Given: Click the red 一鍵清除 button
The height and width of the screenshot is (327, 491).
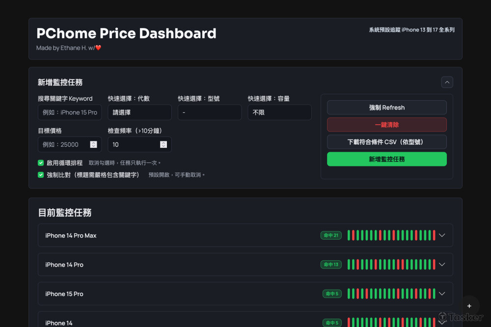Looking at the screenshot, I should click(386, 125).
